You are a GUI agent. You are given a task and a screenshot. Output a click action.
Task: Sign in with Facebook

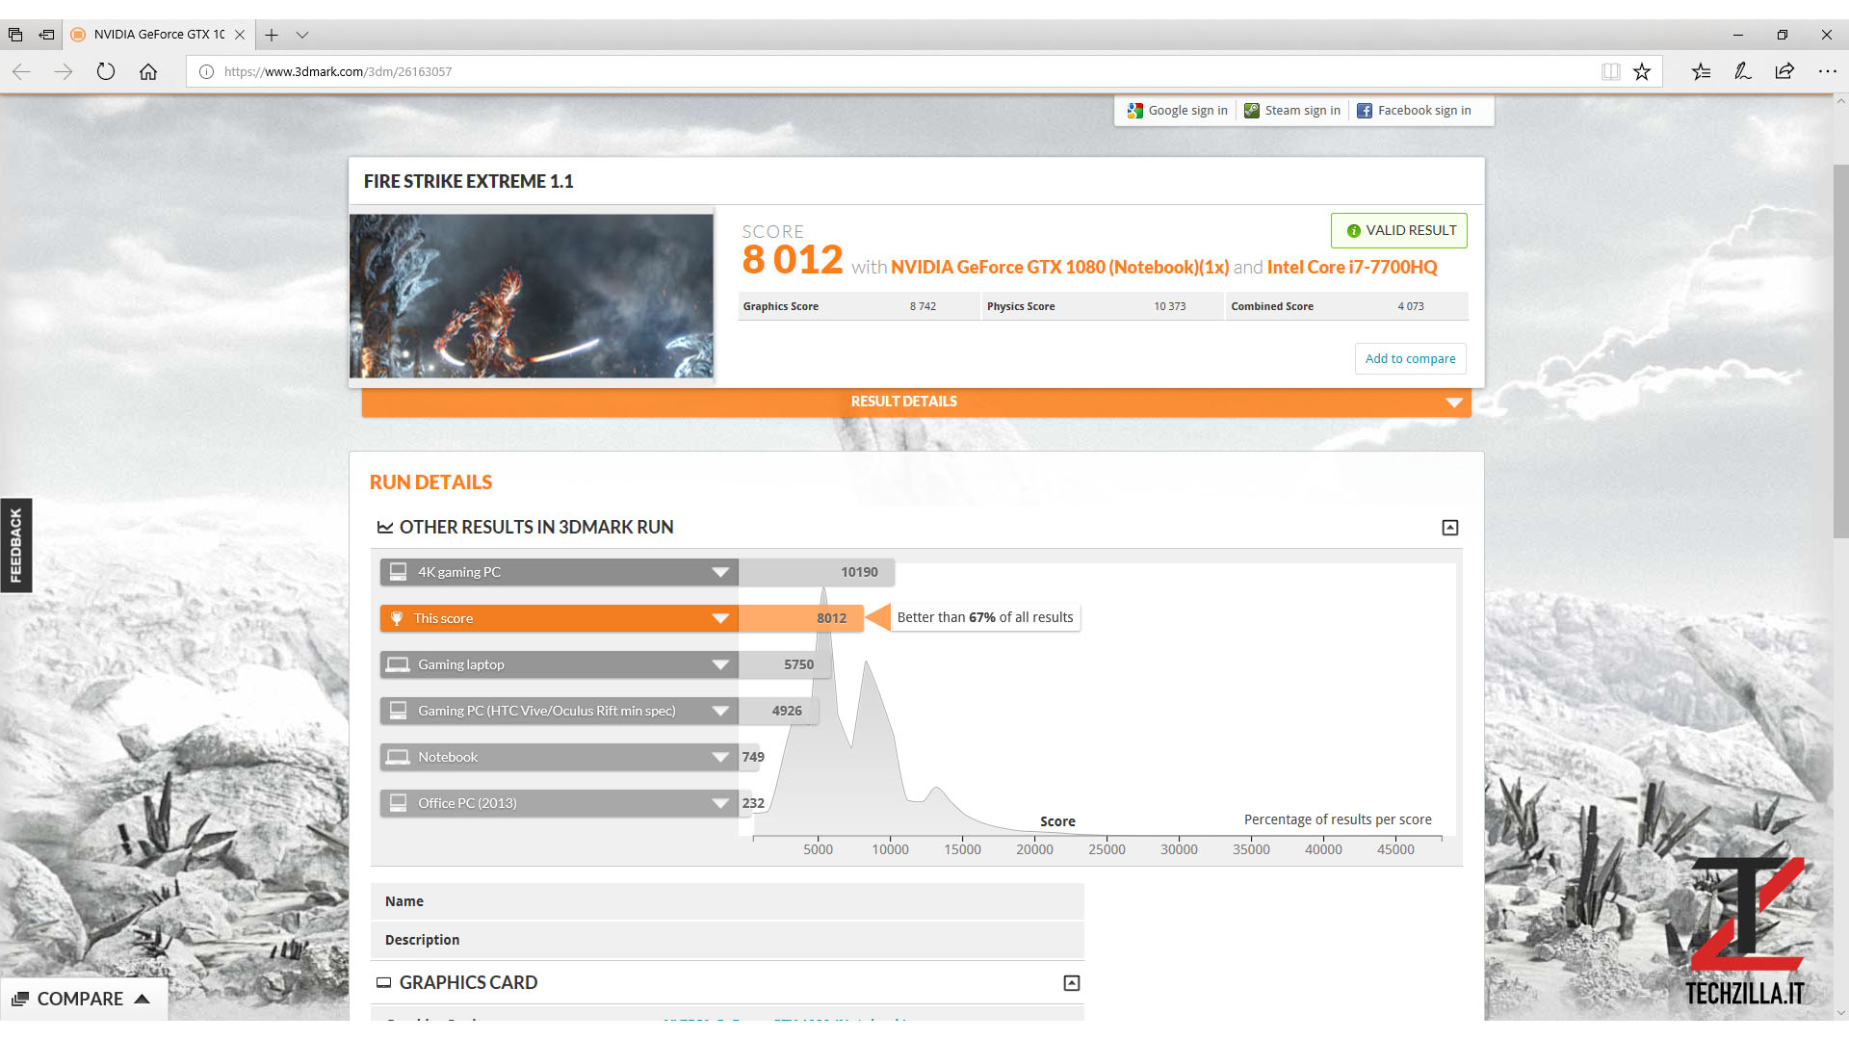[x=1415, y=111]
